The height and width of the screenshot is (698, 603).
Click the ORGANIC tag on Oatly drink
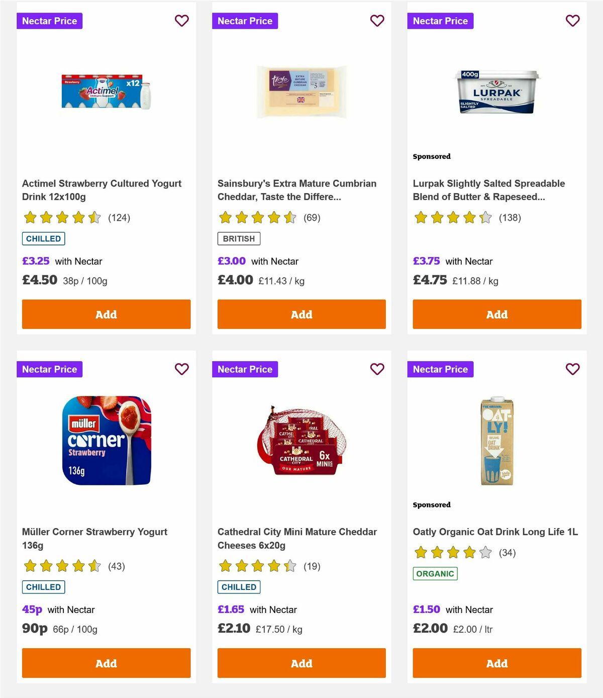coord(435,573)
